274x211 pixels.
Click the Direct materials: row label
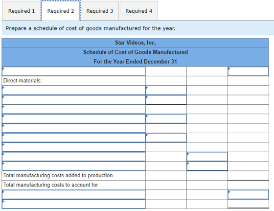tap(23, 81)
